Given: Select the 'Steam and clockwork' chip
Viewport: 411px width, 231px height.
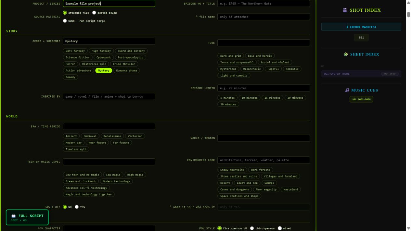Looking at the screenshot, I should [81, 181].
